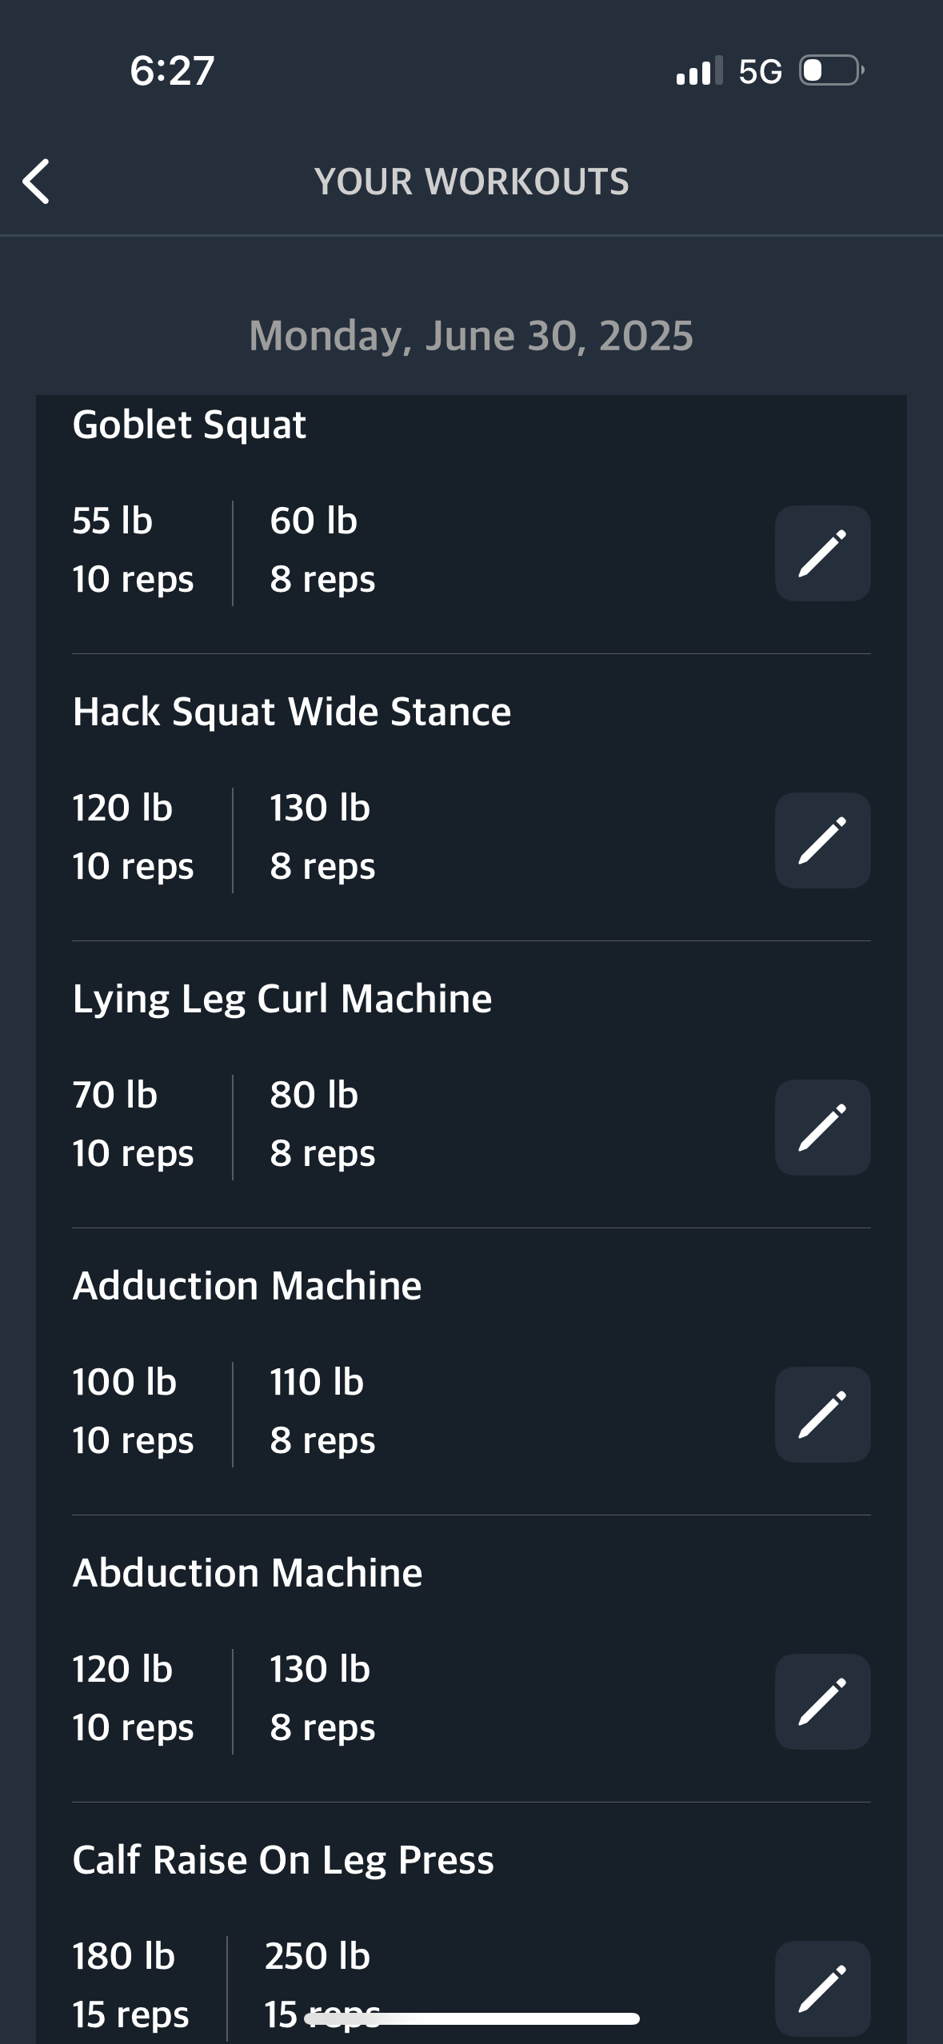Tap the home indicator bar
The height and width of the screenshot is (2044, 943).
472,2018
